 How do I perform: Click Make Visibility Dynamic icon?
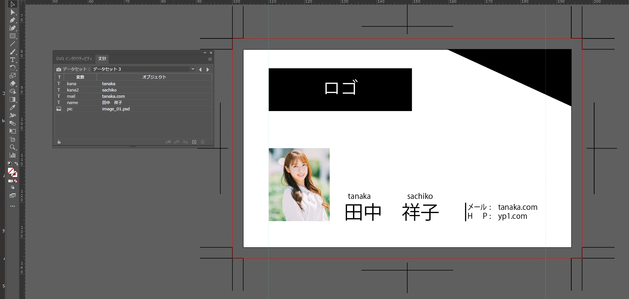click(x=177, y=142)
